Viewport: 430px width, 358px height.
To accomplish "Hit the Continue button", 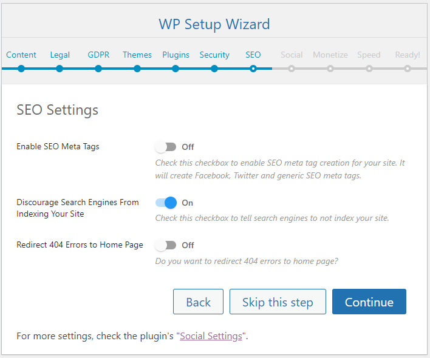I will coord(369,302).
